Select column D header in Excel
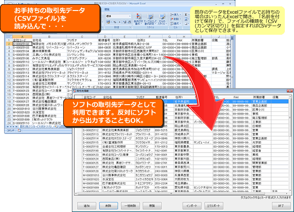Viewport: 294px width, 212px height. 105,37
